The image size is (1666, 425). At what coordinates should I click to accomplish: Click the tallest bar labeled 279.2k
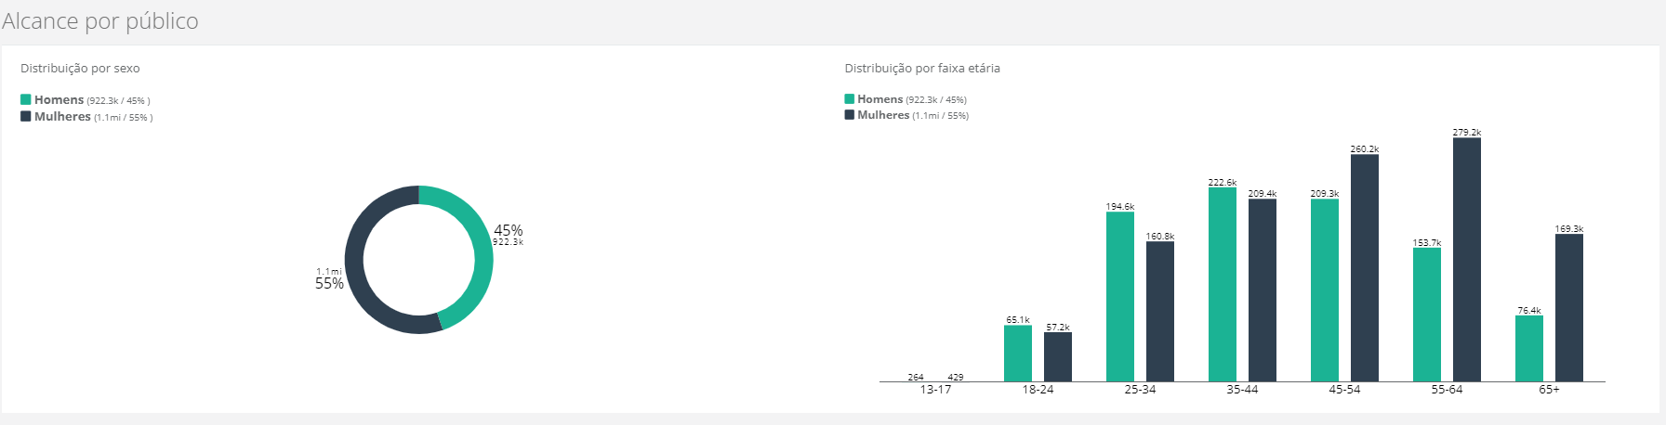(1467, 260)
